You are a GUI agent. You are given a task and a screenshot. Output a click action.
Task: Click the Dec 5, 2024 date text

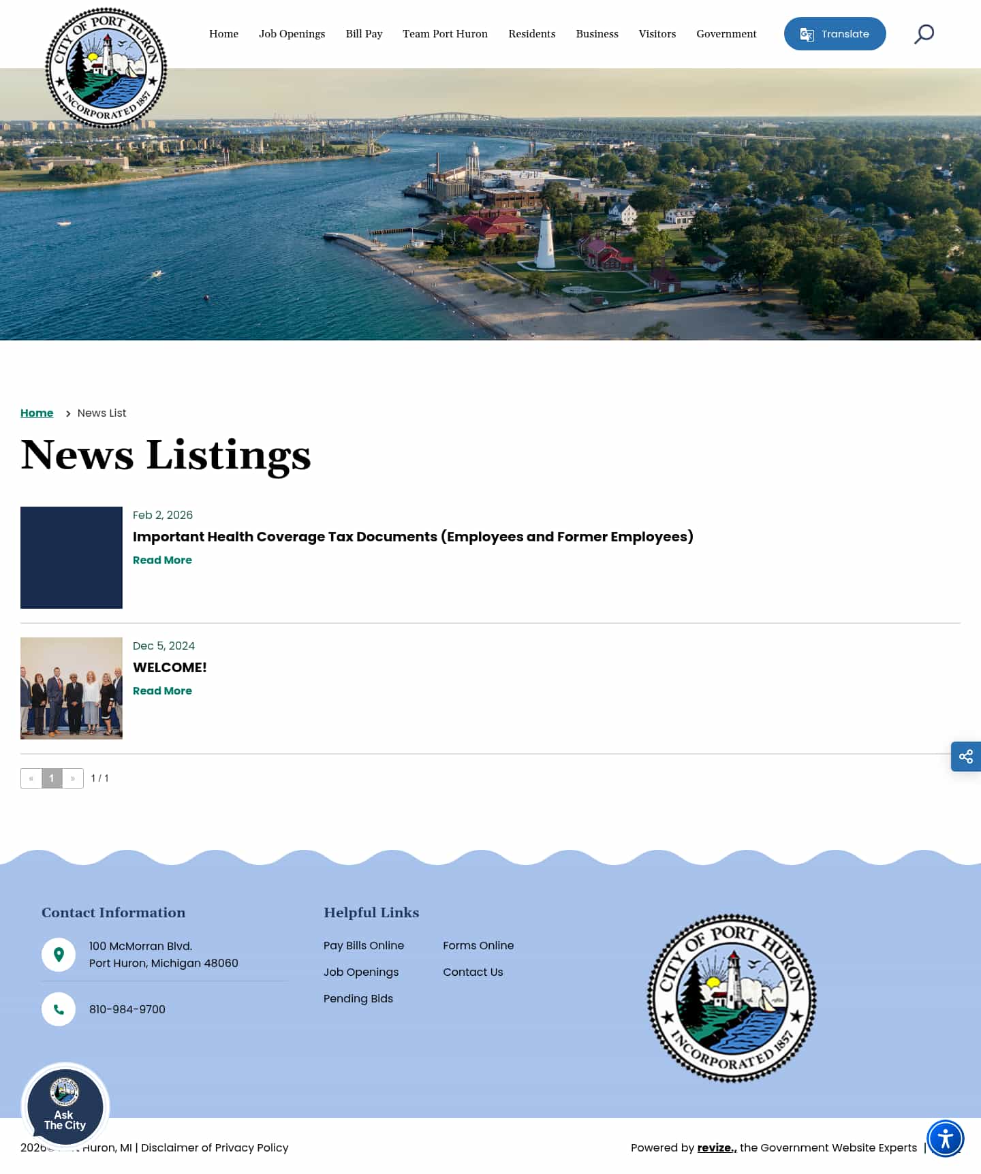[x=163, y=646]
